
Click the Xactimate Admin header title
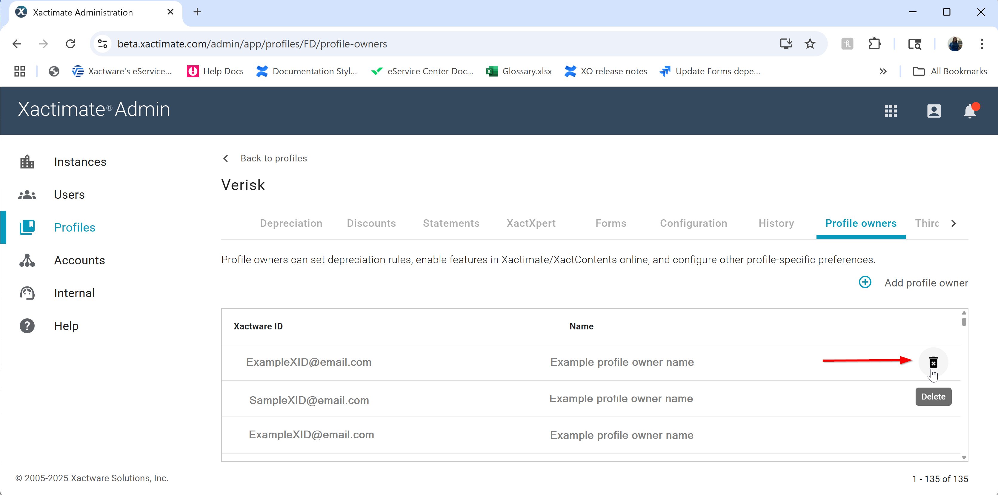click(x=94, y=109)
